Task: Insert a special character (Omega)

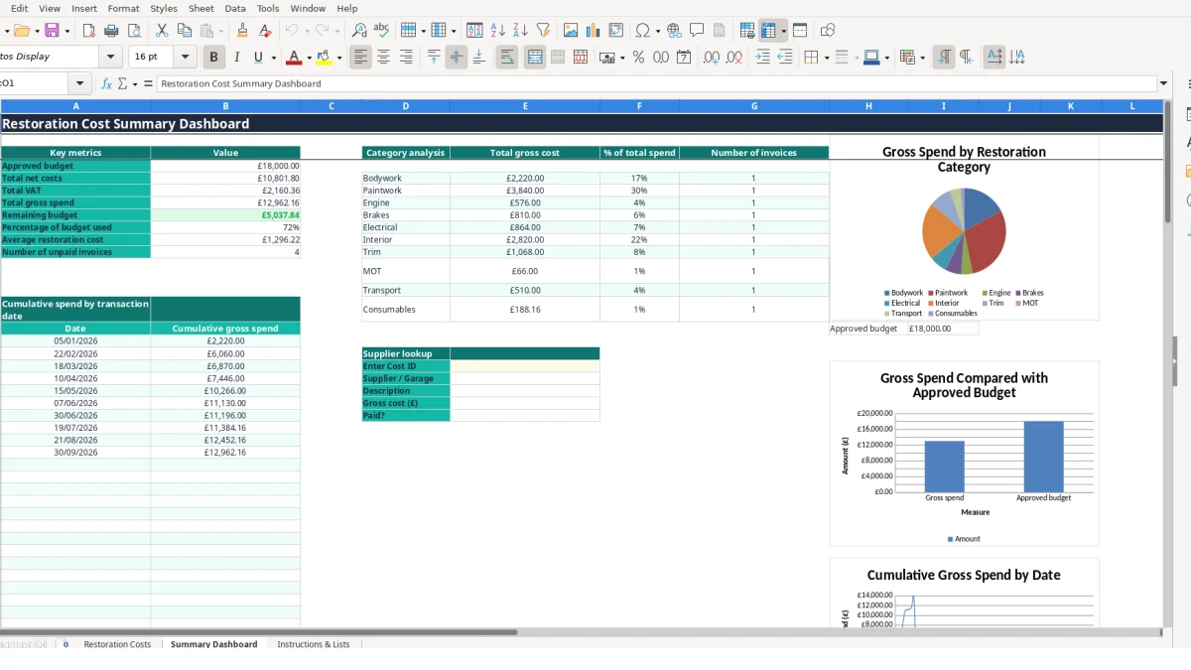Action: pyautogui.click(x=643, y=31)
